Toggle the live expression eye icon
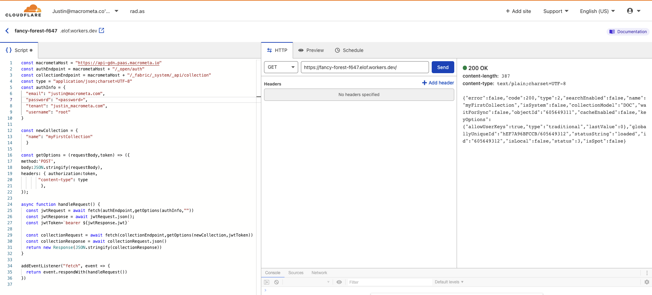The width and height of the screenshot is (652, 295). tap(339, 282)
